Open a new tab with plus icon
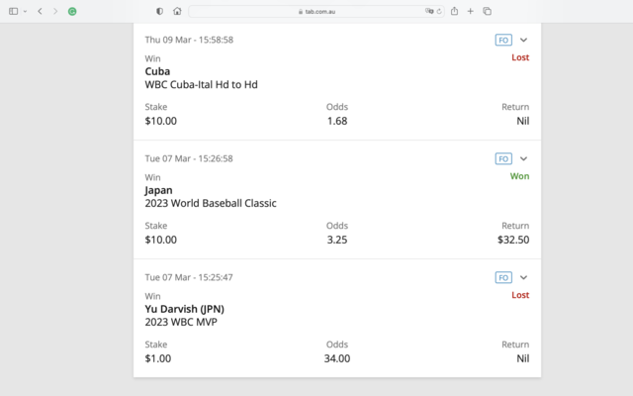This screenshot has height=396, width=633. point(471,11)
